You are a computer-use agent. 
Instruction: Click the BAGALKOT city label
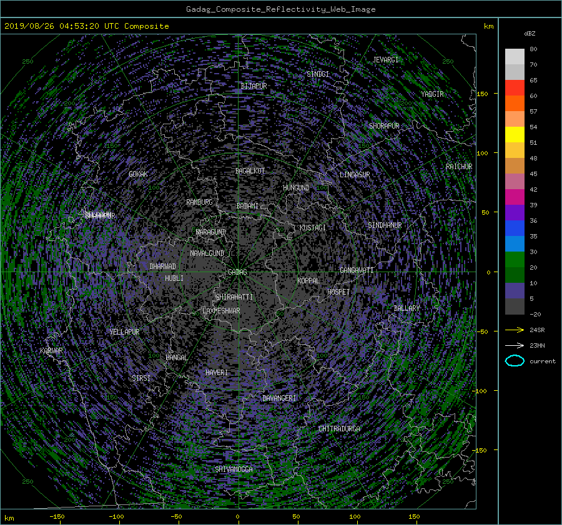tap(250, 171)
